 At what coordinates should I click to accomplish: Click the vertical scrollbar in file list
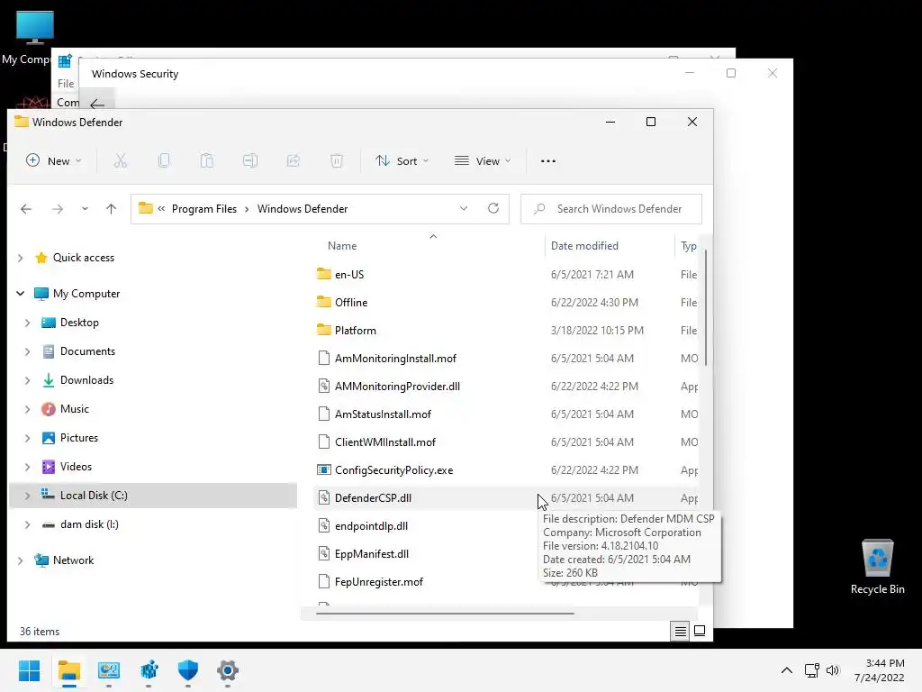[705, 306]
